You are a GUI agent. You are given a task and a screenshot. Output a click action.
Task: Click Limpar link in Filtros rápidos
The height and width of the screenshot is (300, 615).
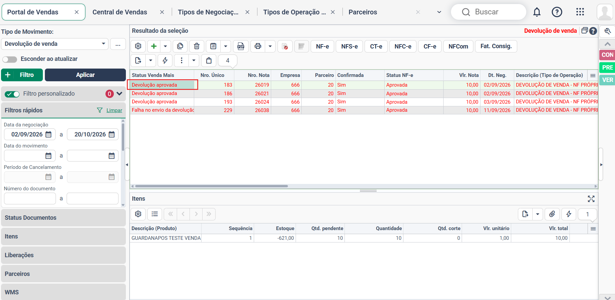114,110
